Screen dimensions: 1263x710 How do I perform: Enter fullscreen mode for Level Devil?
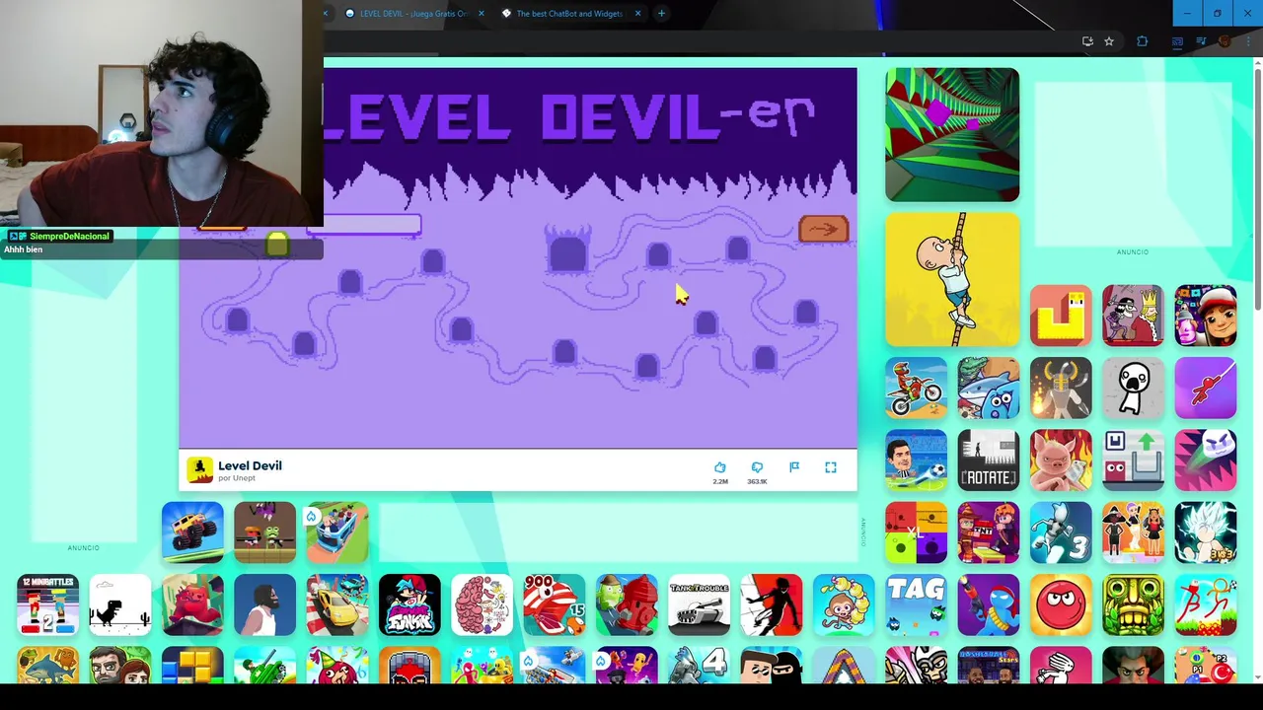pos(831,467)
